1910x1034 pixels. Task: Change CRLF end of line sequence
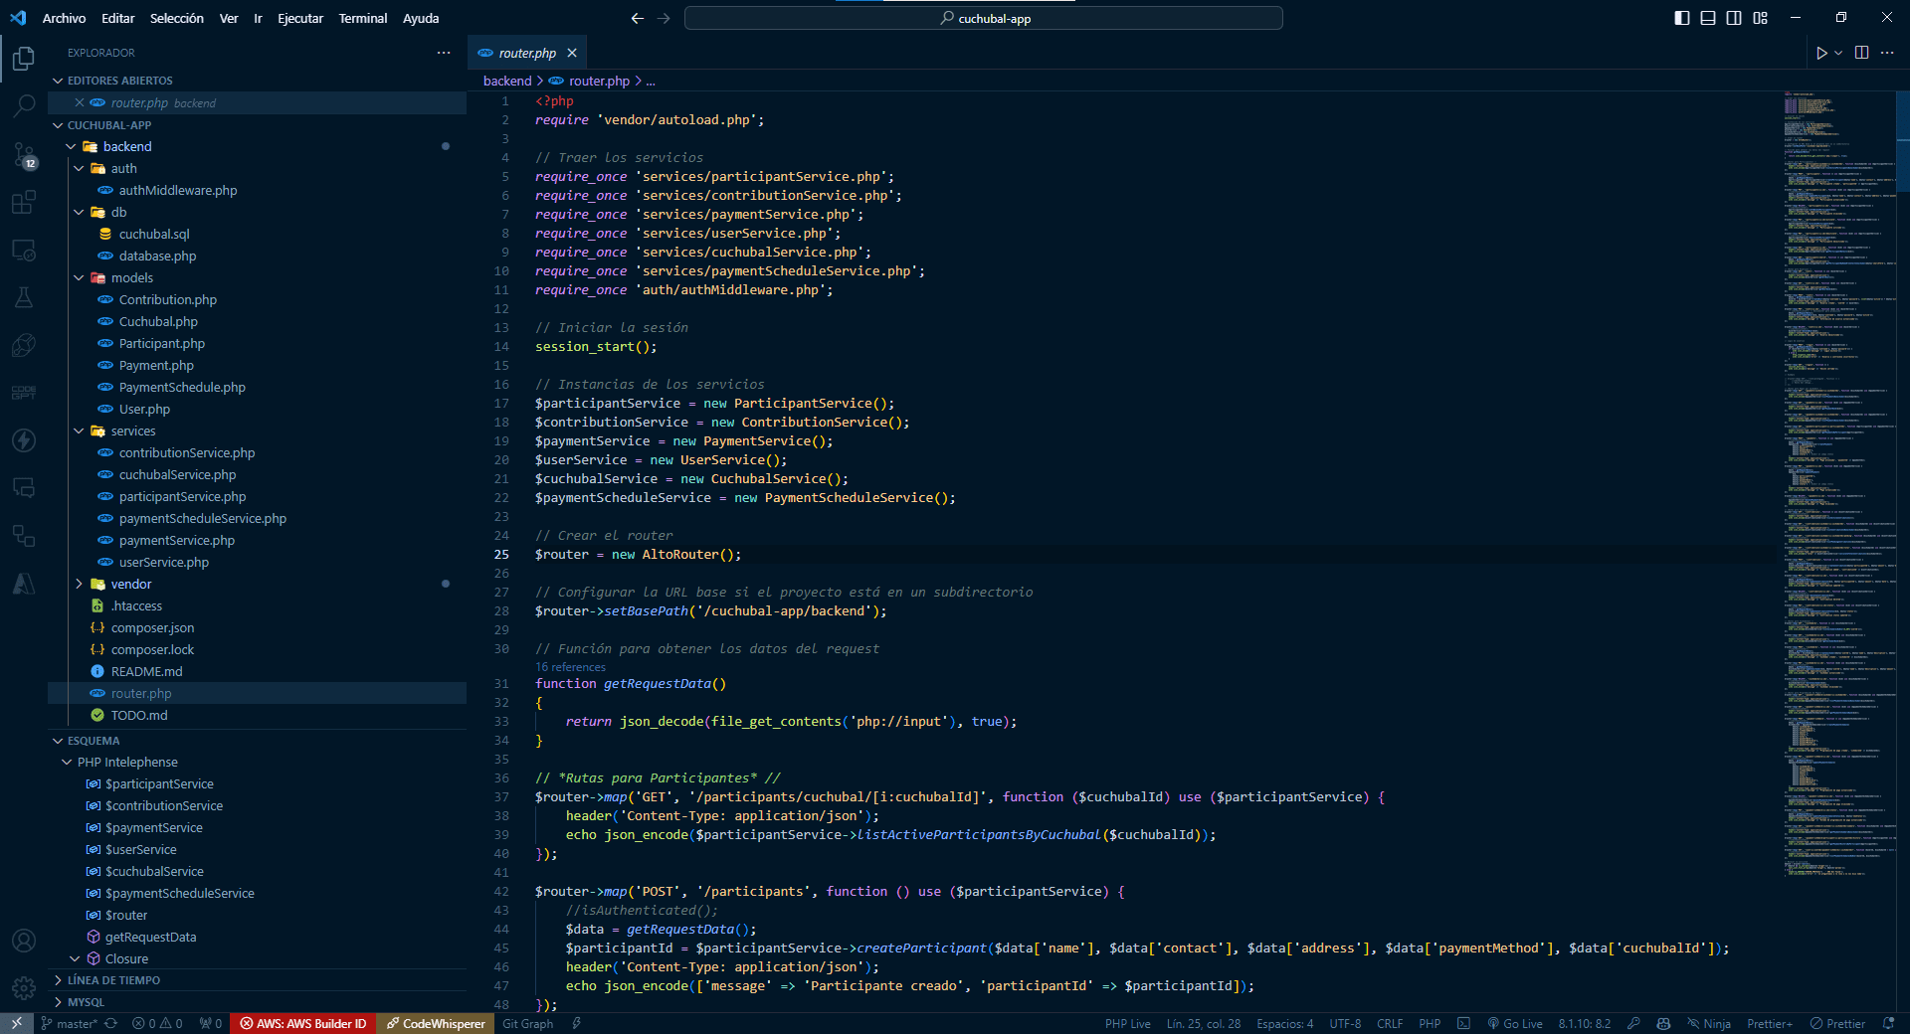(1389, 1023)
